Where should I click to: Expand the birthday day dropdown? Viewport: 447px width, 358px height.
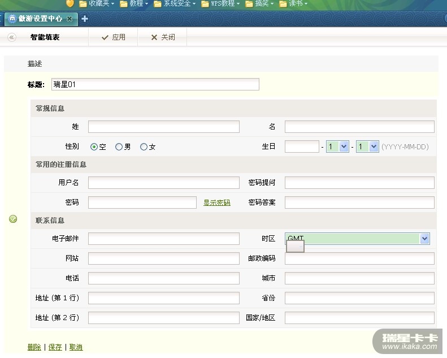click(x=373, y=146)
